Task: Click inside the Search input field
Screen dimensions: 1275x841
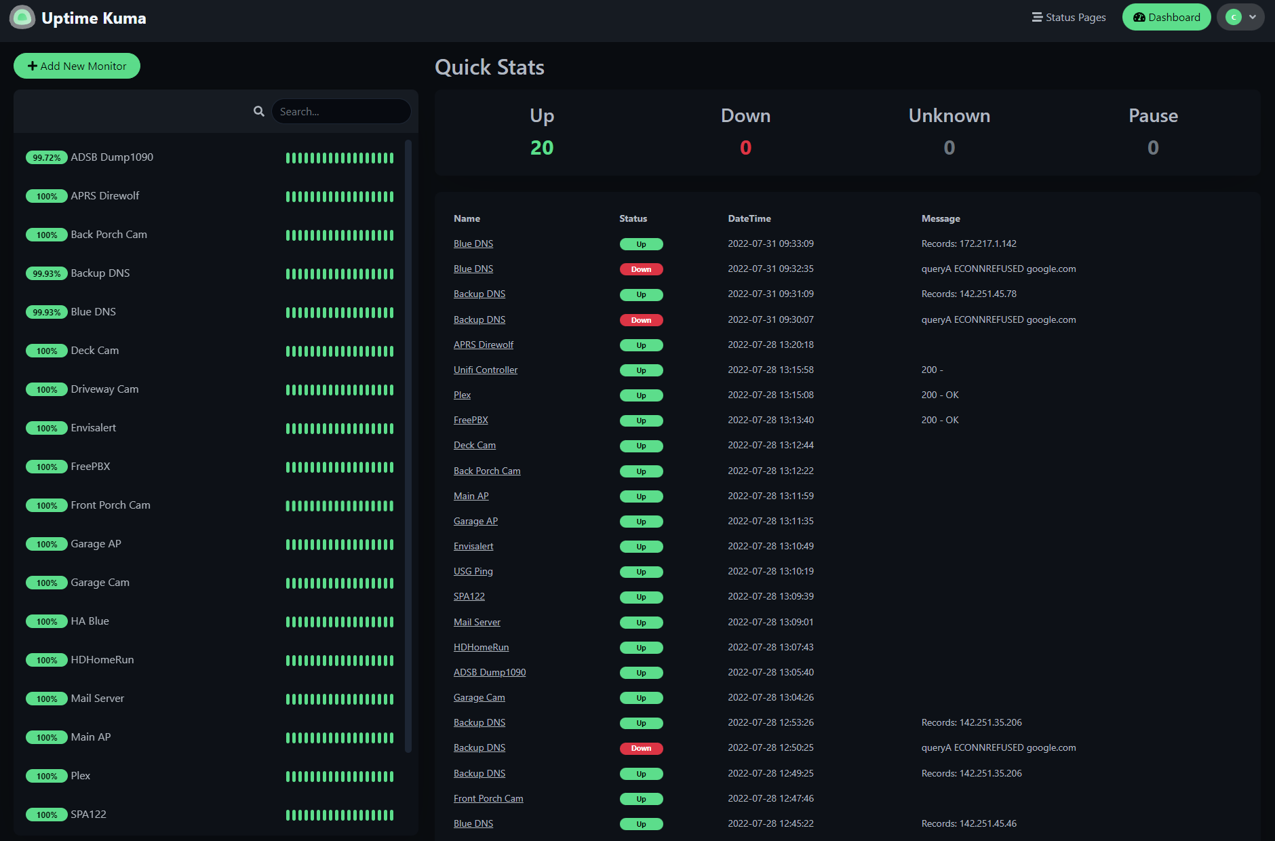Action: 341,111
